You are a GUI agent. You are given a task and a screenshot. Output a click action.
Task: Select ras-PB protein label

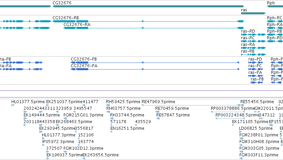pos(257,79)
